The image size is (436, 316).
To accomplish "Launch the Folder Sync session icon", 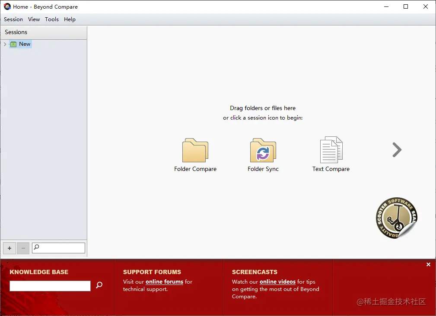I will point(263,150).
